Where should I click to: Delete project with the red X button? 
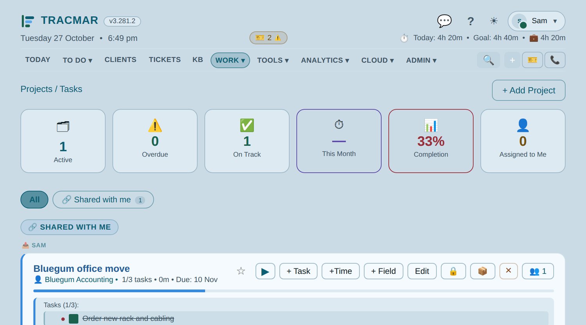click(x=509, y=271)
